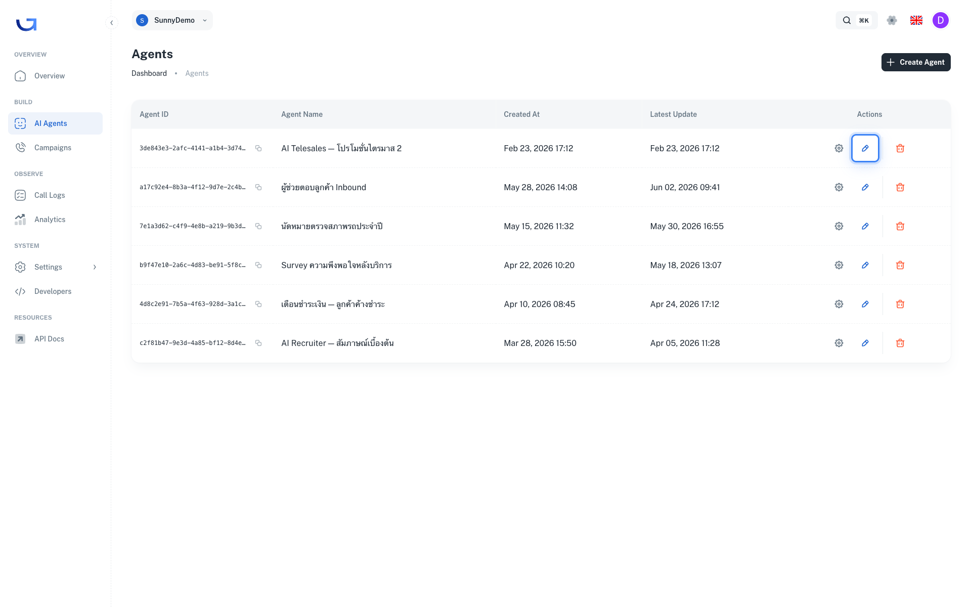Delete the Survey agent
The width and height of the screenshot is (971, 607).
pyautogui.click(x=900, y=265)
